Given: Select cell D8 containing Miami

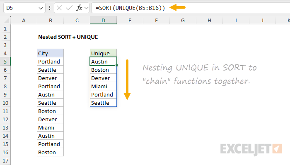Looking at the screenshot, I should point(104,86).
